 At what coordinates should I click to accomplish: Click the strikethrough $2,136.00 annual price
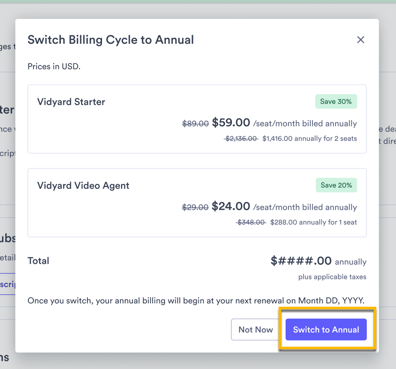(x=241, y=138)
